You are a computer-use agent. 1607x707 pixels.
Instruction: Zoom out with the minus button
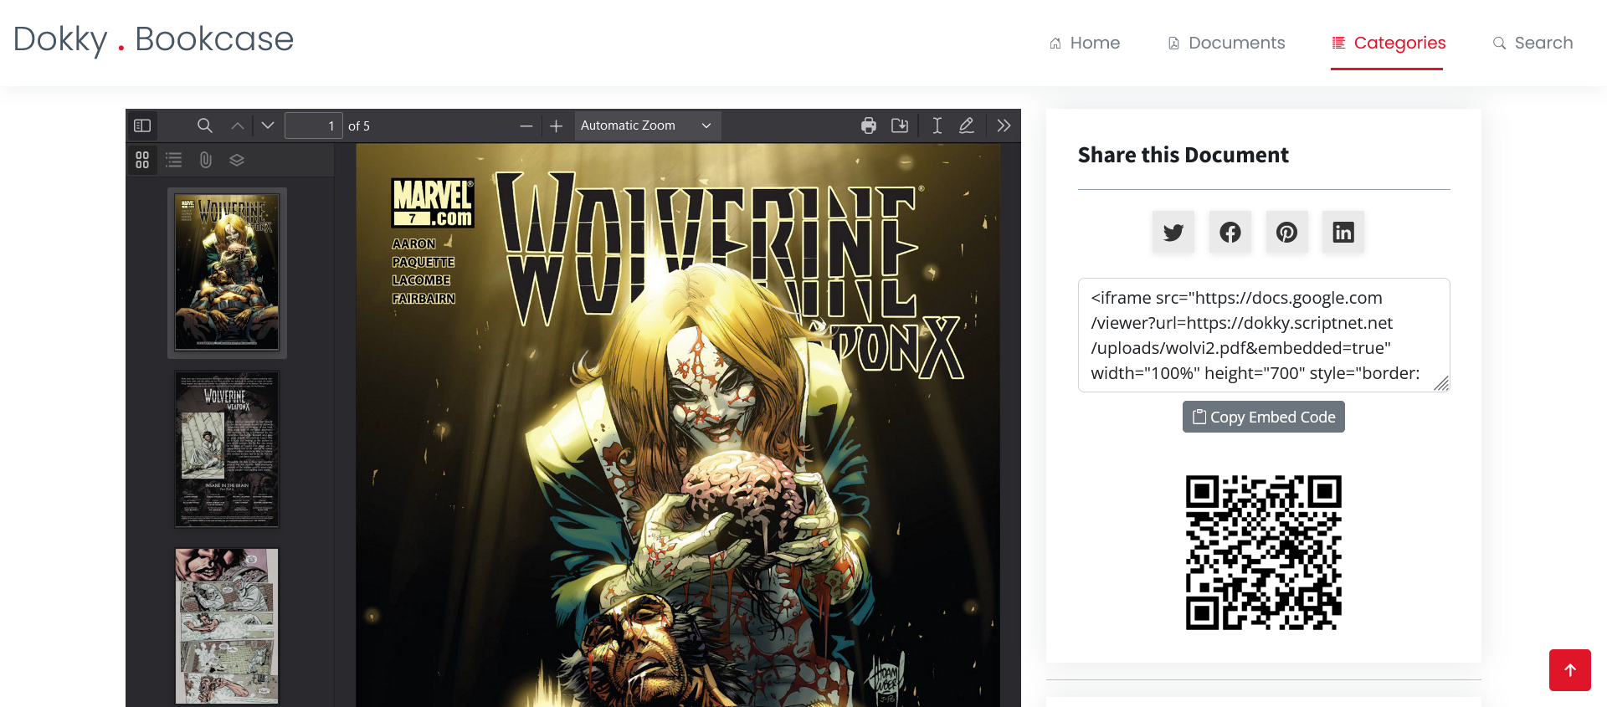pos(526,126)
